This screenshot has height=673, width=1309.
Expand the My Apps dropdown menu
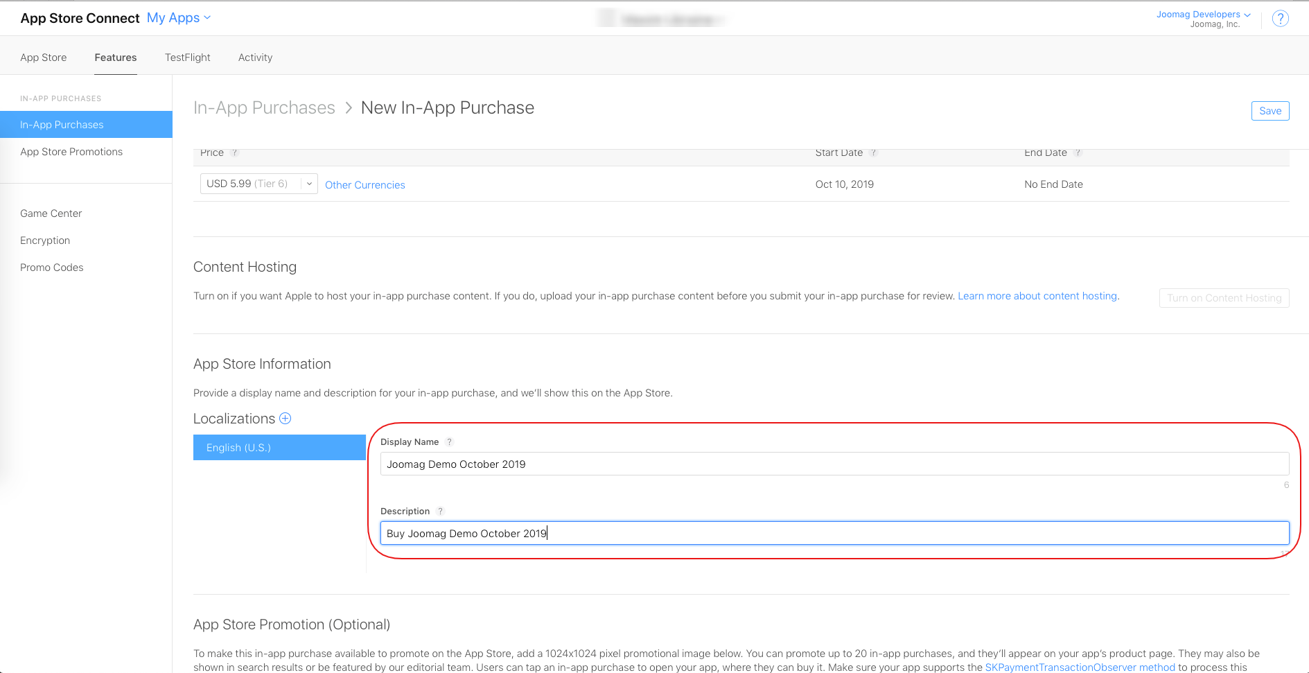pos(178,18)
